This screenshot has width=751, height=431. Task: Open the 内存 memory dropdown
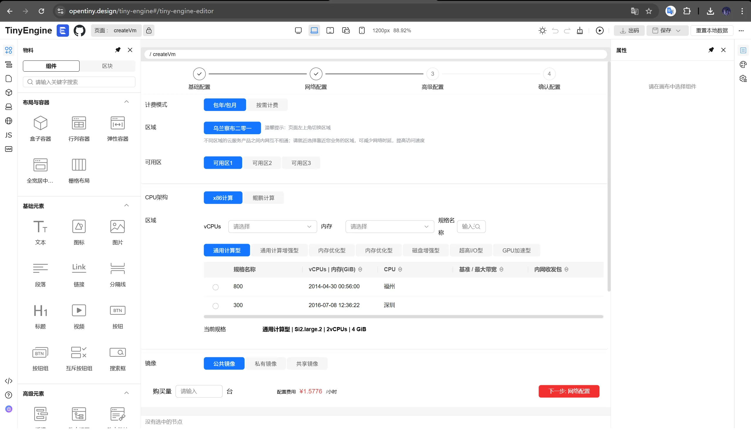[x=389, y=226]
